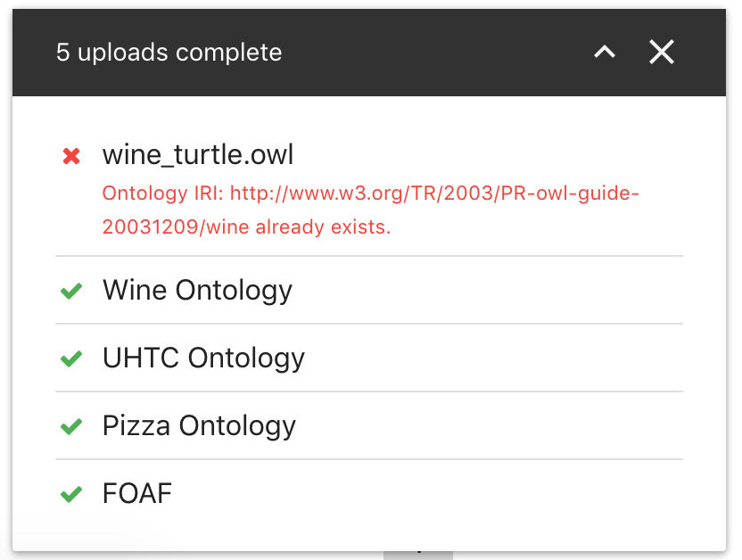Dismiss the upload notification panel
The width and height of the screenshot is (742, 560).
pyautogui.click(x=662, y=52)
